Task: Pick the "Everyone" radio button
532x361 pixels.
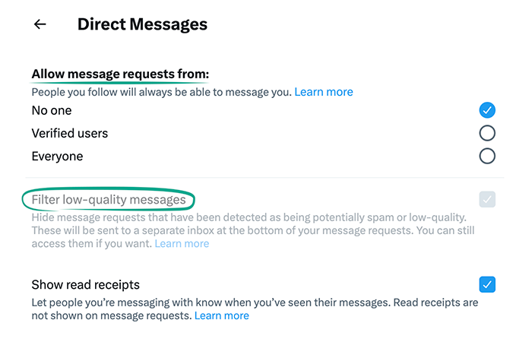Action: 487,156
